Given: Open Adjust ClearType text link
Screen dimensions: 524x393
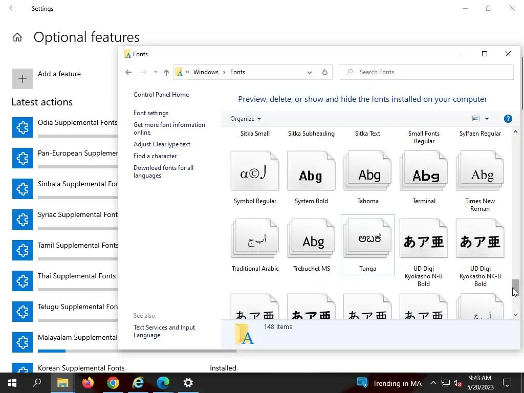Looking at the screenshot, I should [x=162, y=144].
